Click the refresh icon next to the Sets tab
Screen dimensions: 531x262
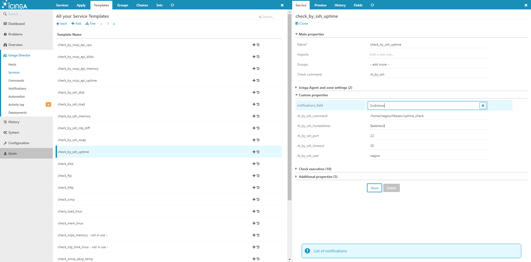[172, 5]
